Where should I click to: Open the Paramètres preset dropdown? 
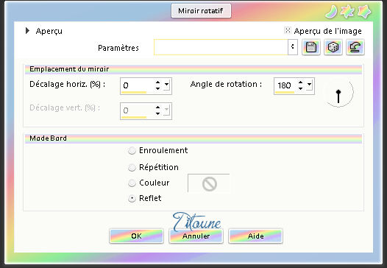tap(293, 47)
